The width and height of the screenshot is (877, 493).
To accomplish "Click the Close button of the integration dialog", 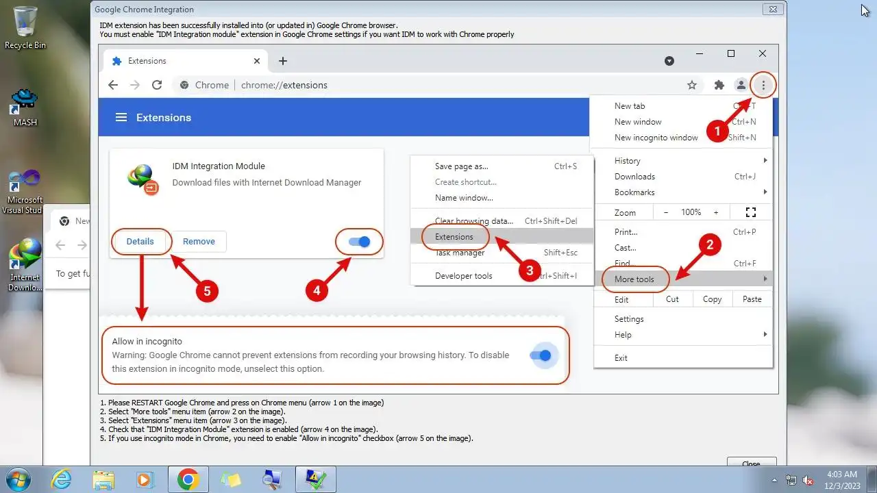I will click(x=751, y=462).
